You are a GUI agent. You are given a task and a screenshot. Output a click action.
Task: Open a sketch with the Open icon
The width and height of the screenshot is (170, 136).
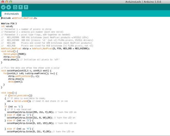coord(21,7)
